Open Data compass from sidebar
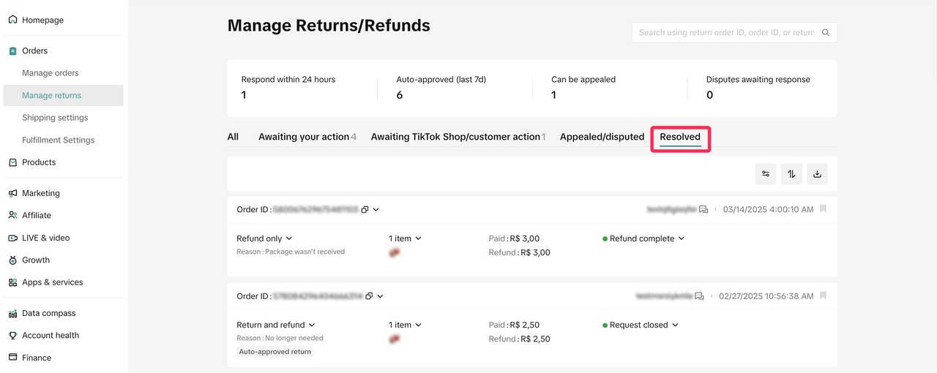 click(x=48, y=313)
